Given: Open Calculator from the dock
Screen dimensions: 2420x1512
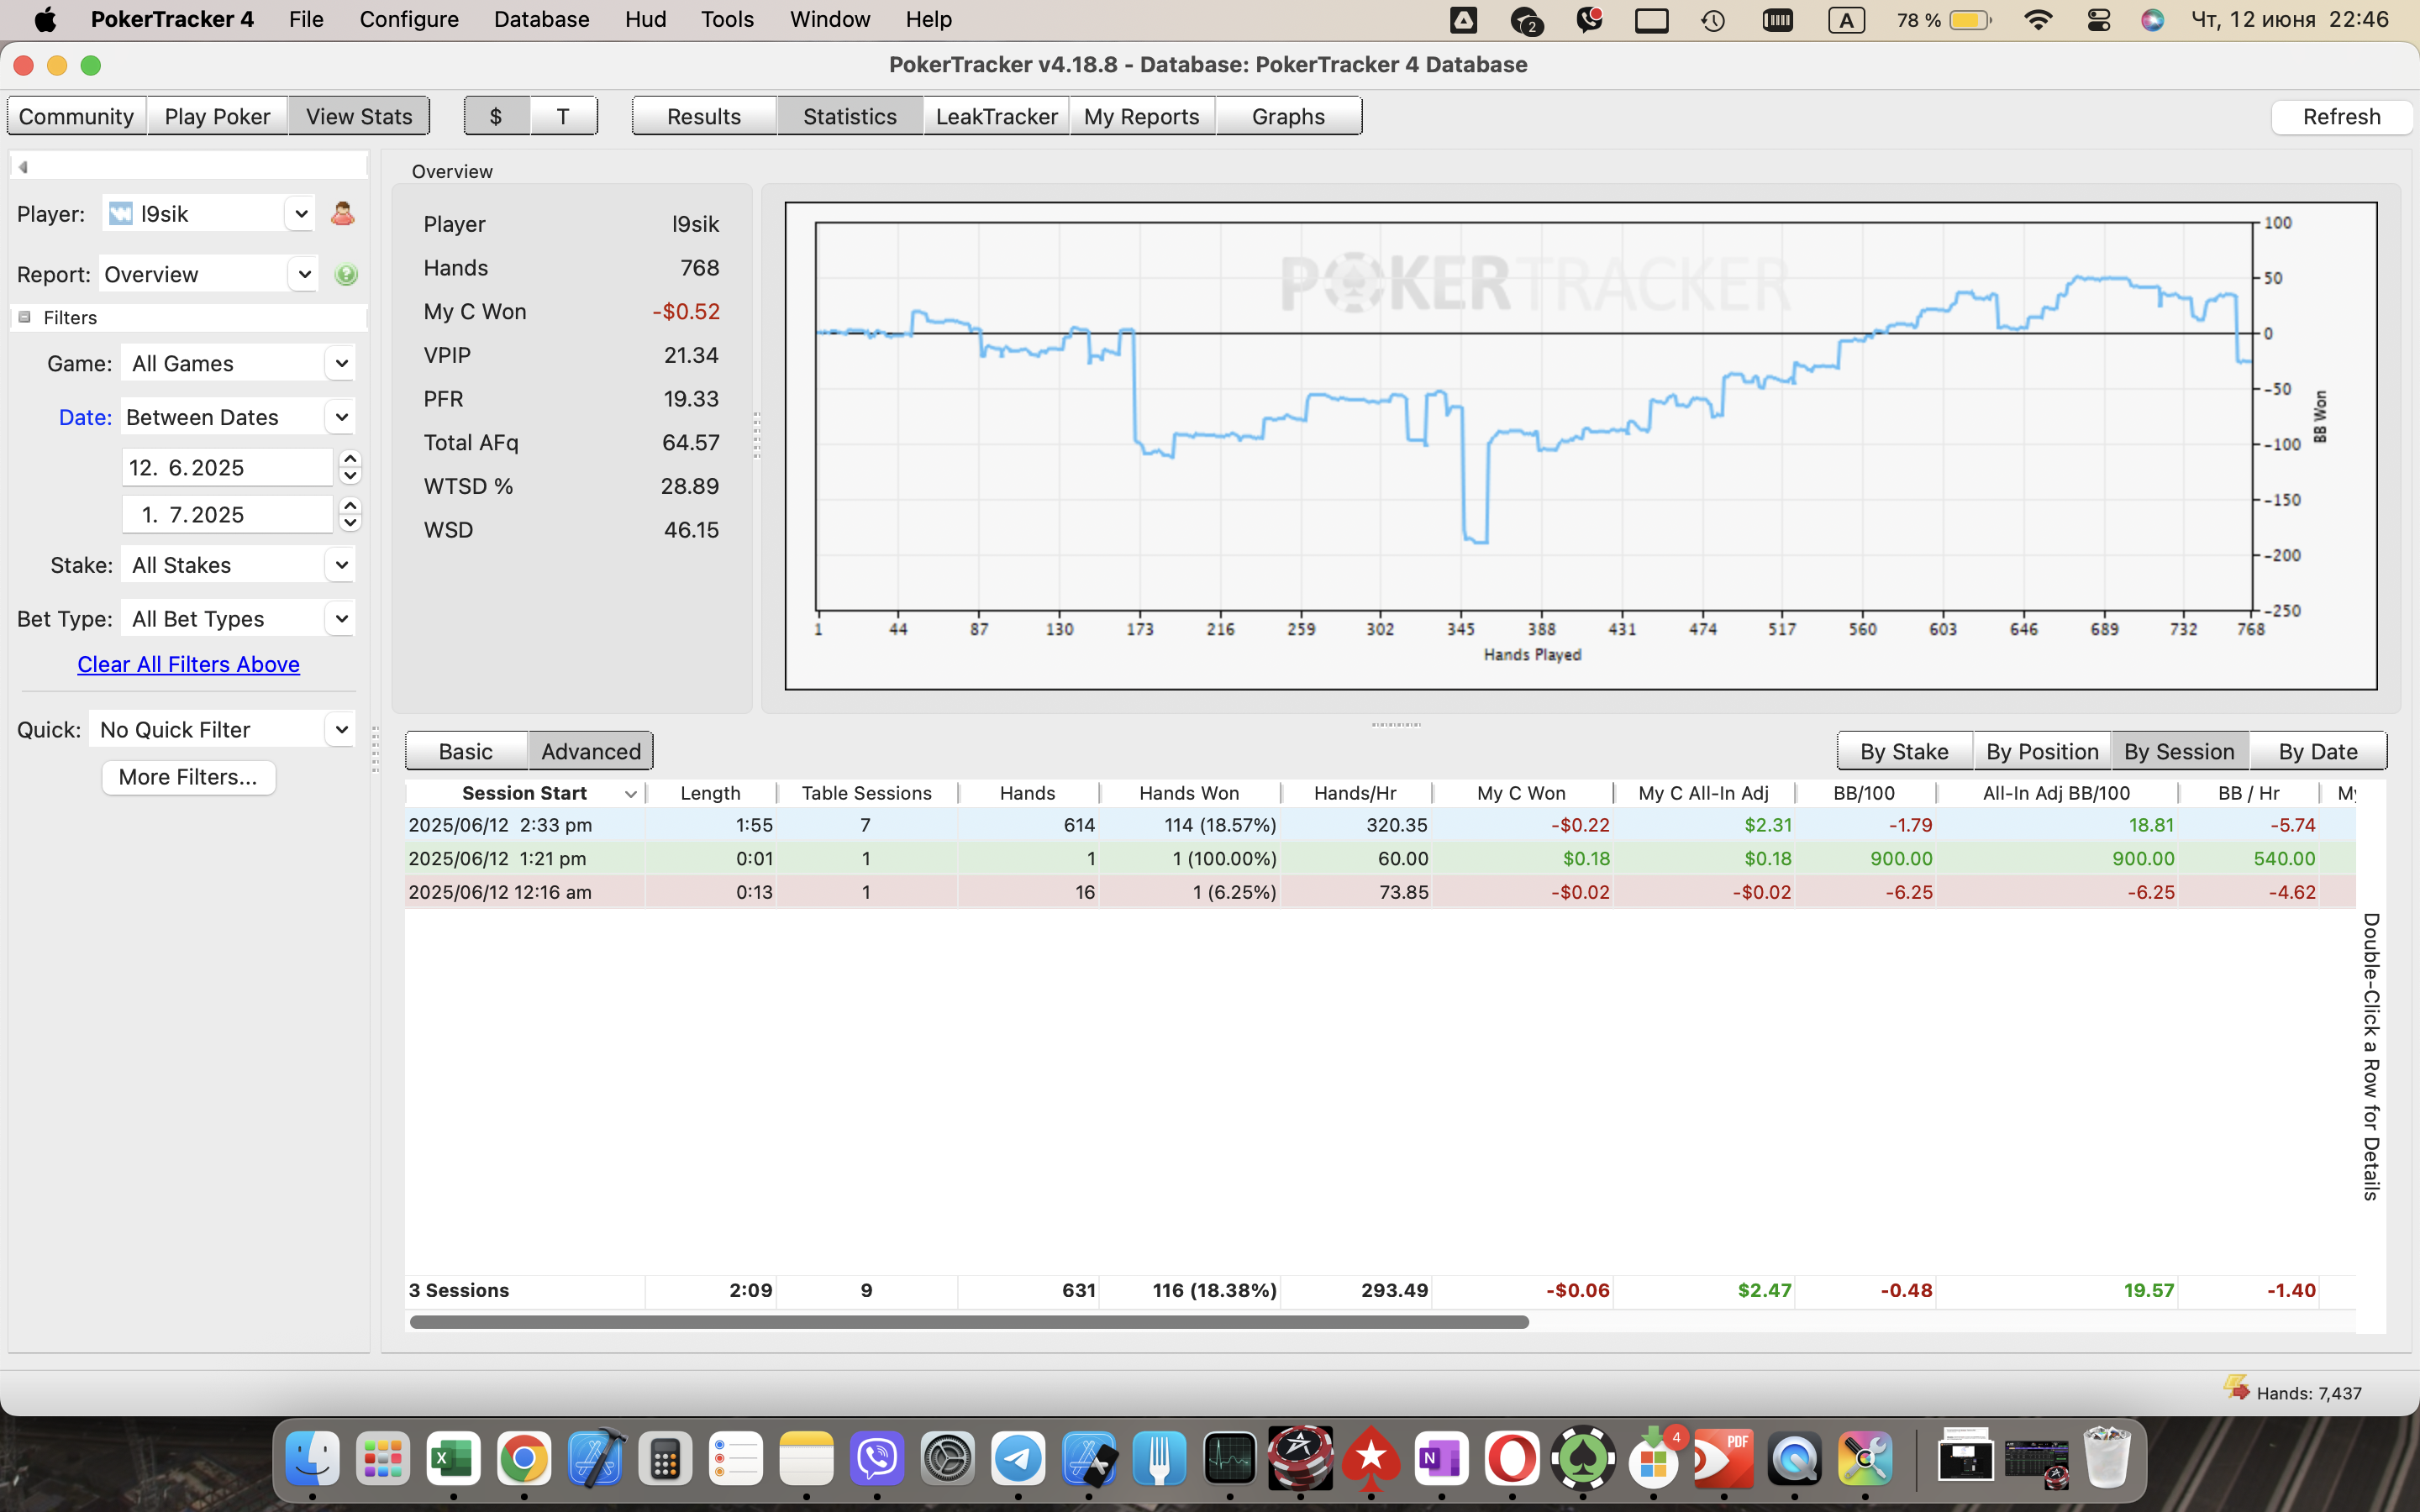Looking at the screenshot, I should pos(665,1460).
